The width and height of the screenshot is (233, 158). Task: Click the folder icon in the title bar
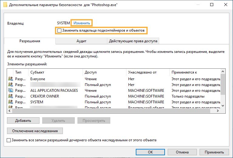5,5
